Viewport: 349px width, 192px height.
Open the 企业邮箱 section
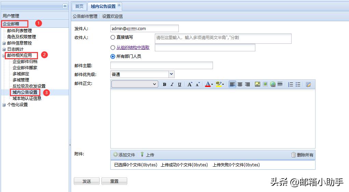(x=35, y=24)
